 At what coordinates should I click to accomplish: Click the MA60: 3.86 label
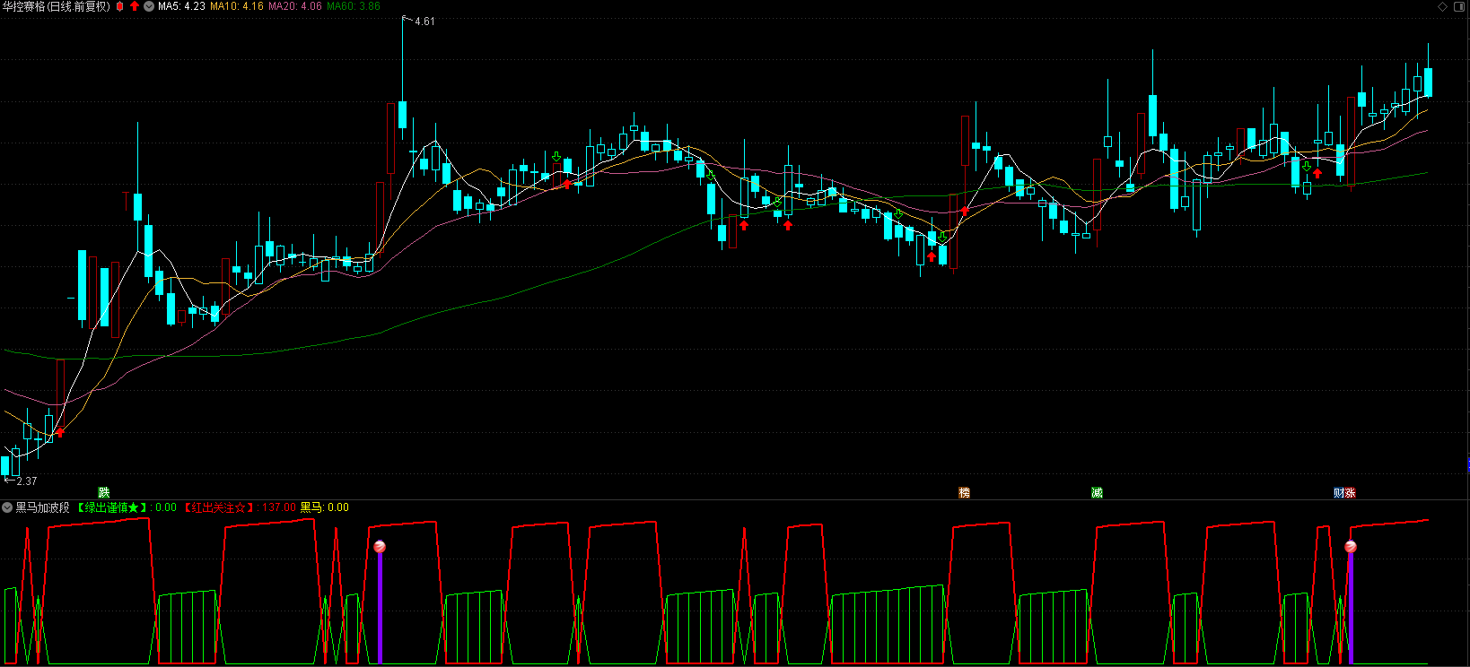(354, 6)
